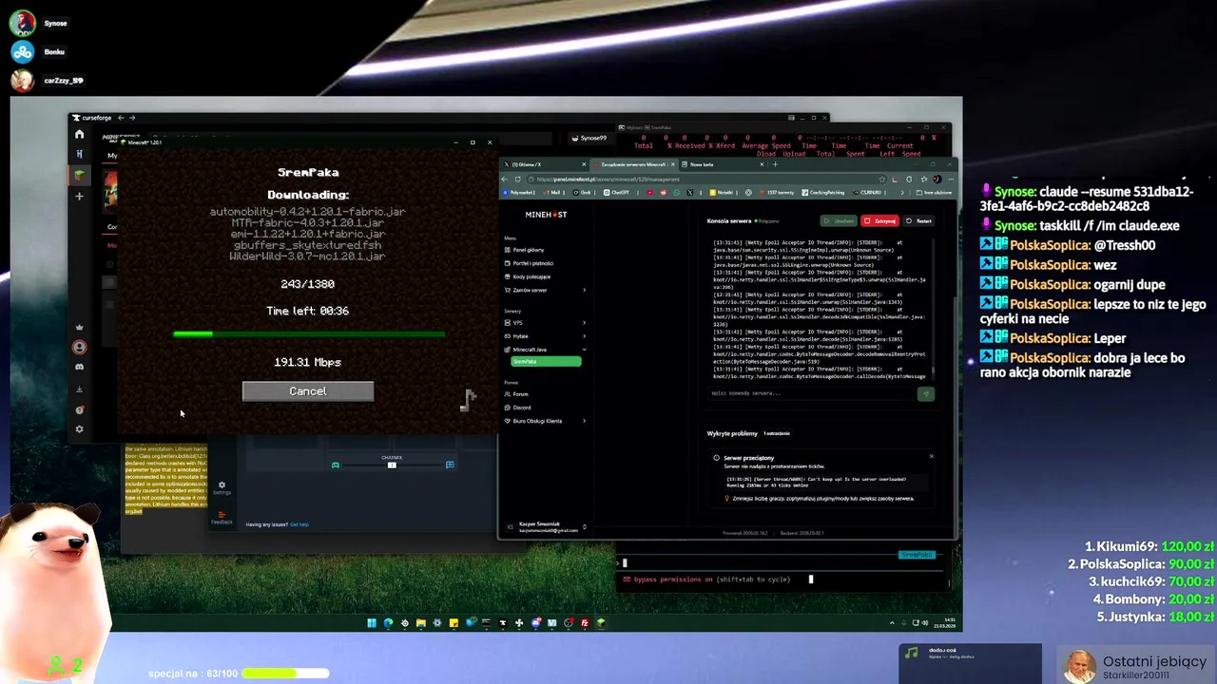Click the game controller icon beside CHATMIX
Viewport: 1217px width, 684px height.
(335, 465)
